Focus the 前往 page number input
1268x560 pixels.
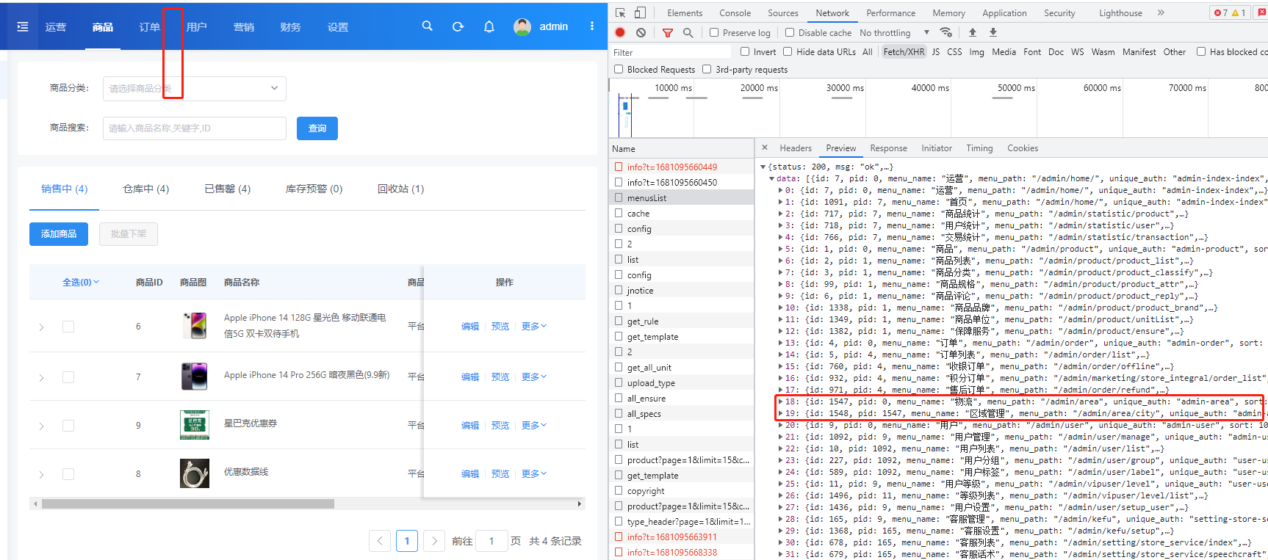(x=491, y=541)
